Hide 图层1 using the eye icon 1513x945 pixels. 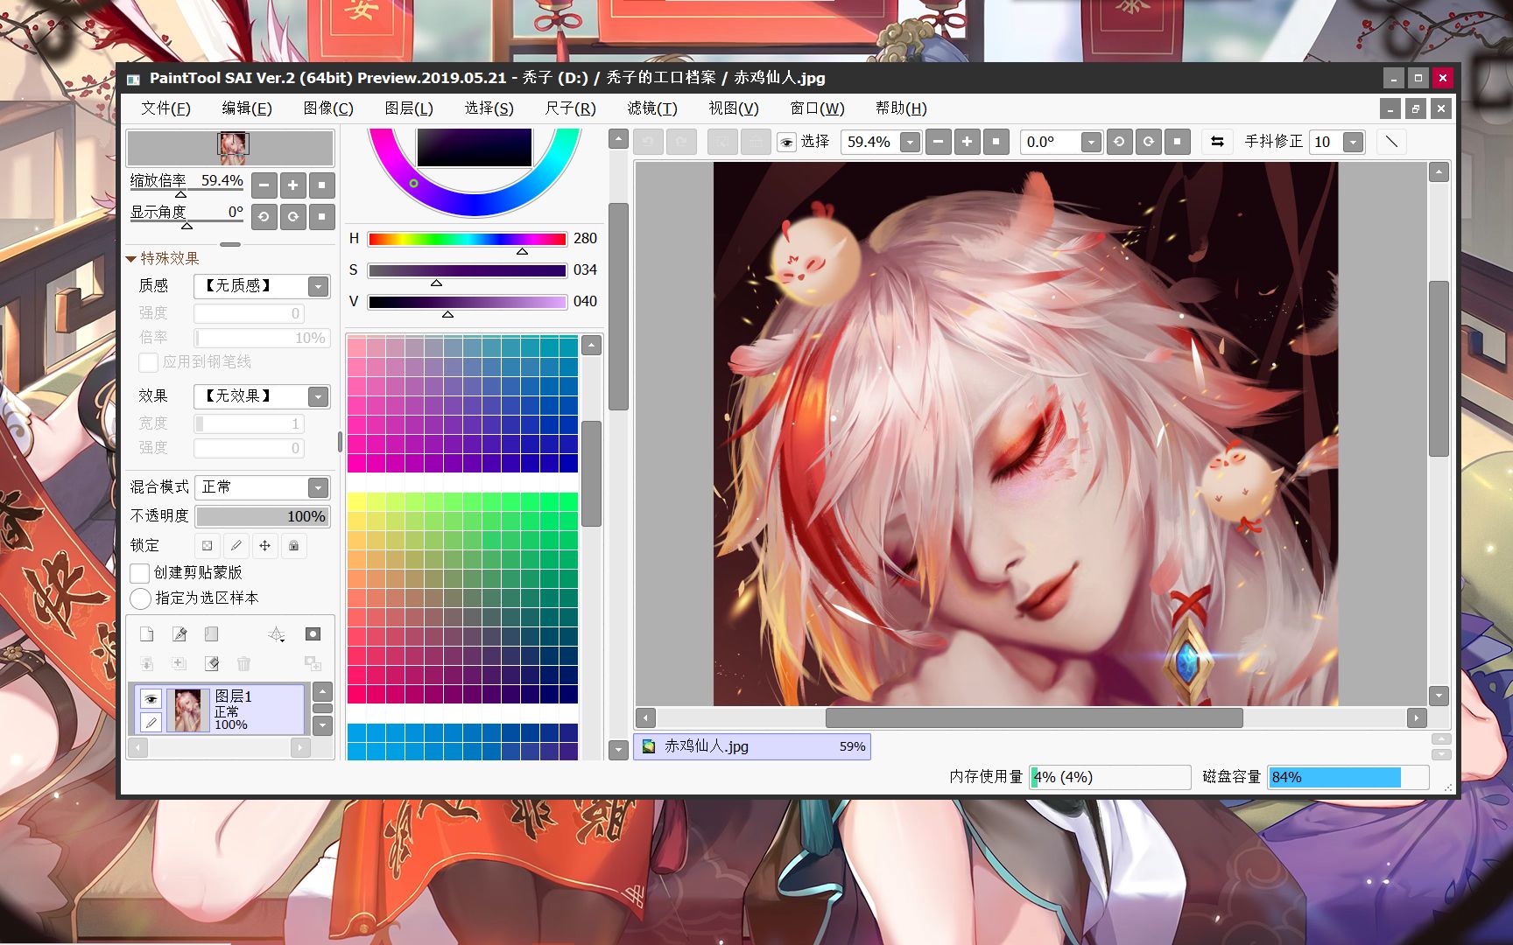click(x=151, y=698)
